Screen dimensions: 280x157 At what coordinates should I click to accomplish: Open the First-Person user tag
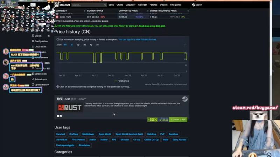[x=78, y=140]
